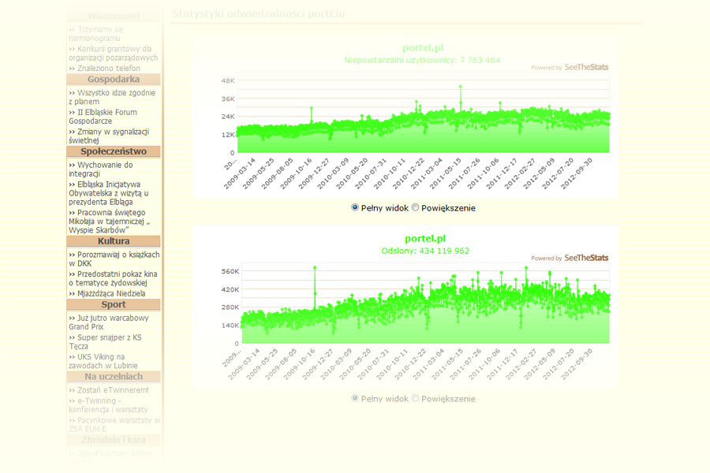Viewport: 710px width, 473px height.
Task: Click SeeTheStats logo above unique users chart
Action: click(x=586, y=67)
